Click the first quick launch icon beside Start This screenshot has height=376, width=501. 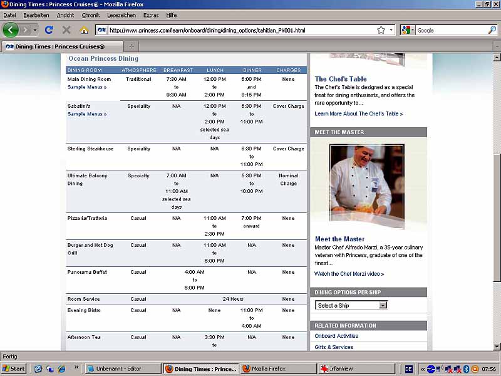click(x=38, y=368)
